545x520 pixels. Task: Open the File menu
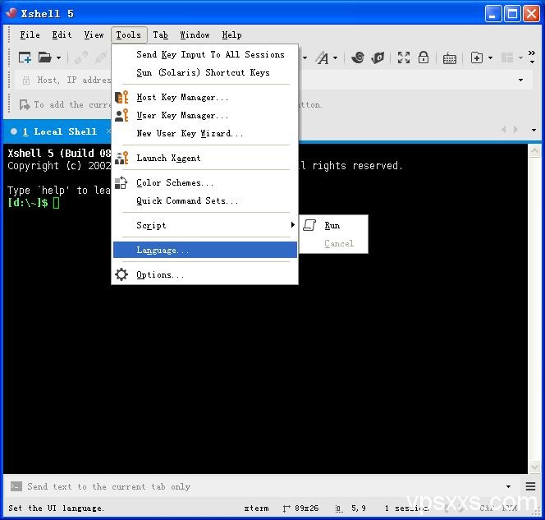coord(30,35)
